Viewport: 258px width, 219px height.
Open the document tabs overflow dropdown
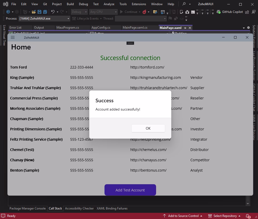pyautogui.click(x=244, y=28)
